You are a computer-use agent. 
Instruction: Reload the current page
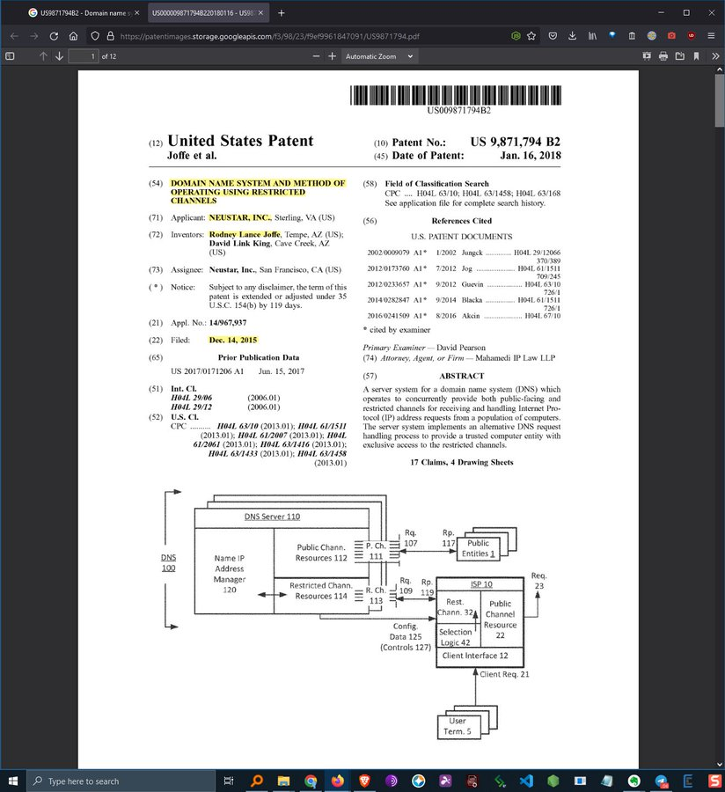(x=54, y=36)
